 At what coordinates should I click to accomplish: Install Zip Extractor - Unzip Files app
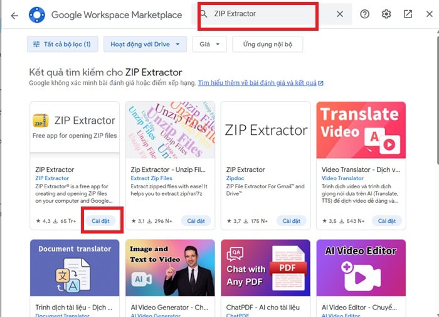pyautogui.click(x=196, y=221)
